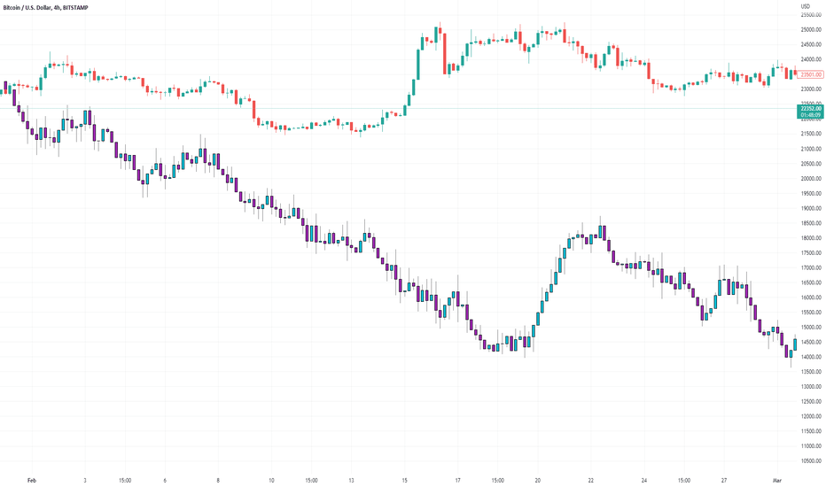Select the 8 date marker on time axis
The width and height of the screenshot is (826, 487).
218,481
